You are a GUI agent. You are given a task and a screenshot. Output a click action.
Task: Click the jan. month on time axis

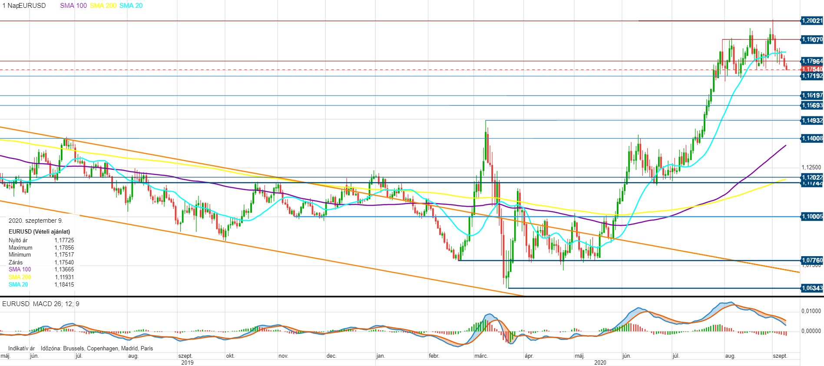381,356
